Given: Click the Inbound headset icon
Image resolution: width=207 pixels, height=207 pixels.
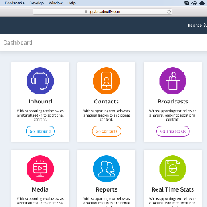Looking at the screenshot, I should click(x=40, y=81).
